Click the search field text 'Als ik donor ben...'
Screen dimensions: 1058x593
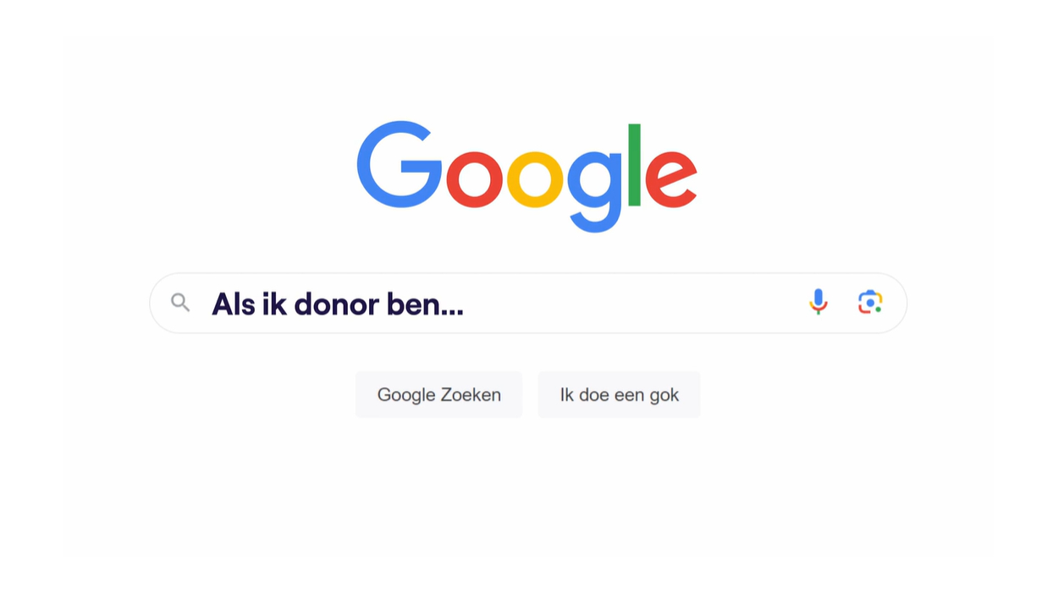tap(338, 304)
